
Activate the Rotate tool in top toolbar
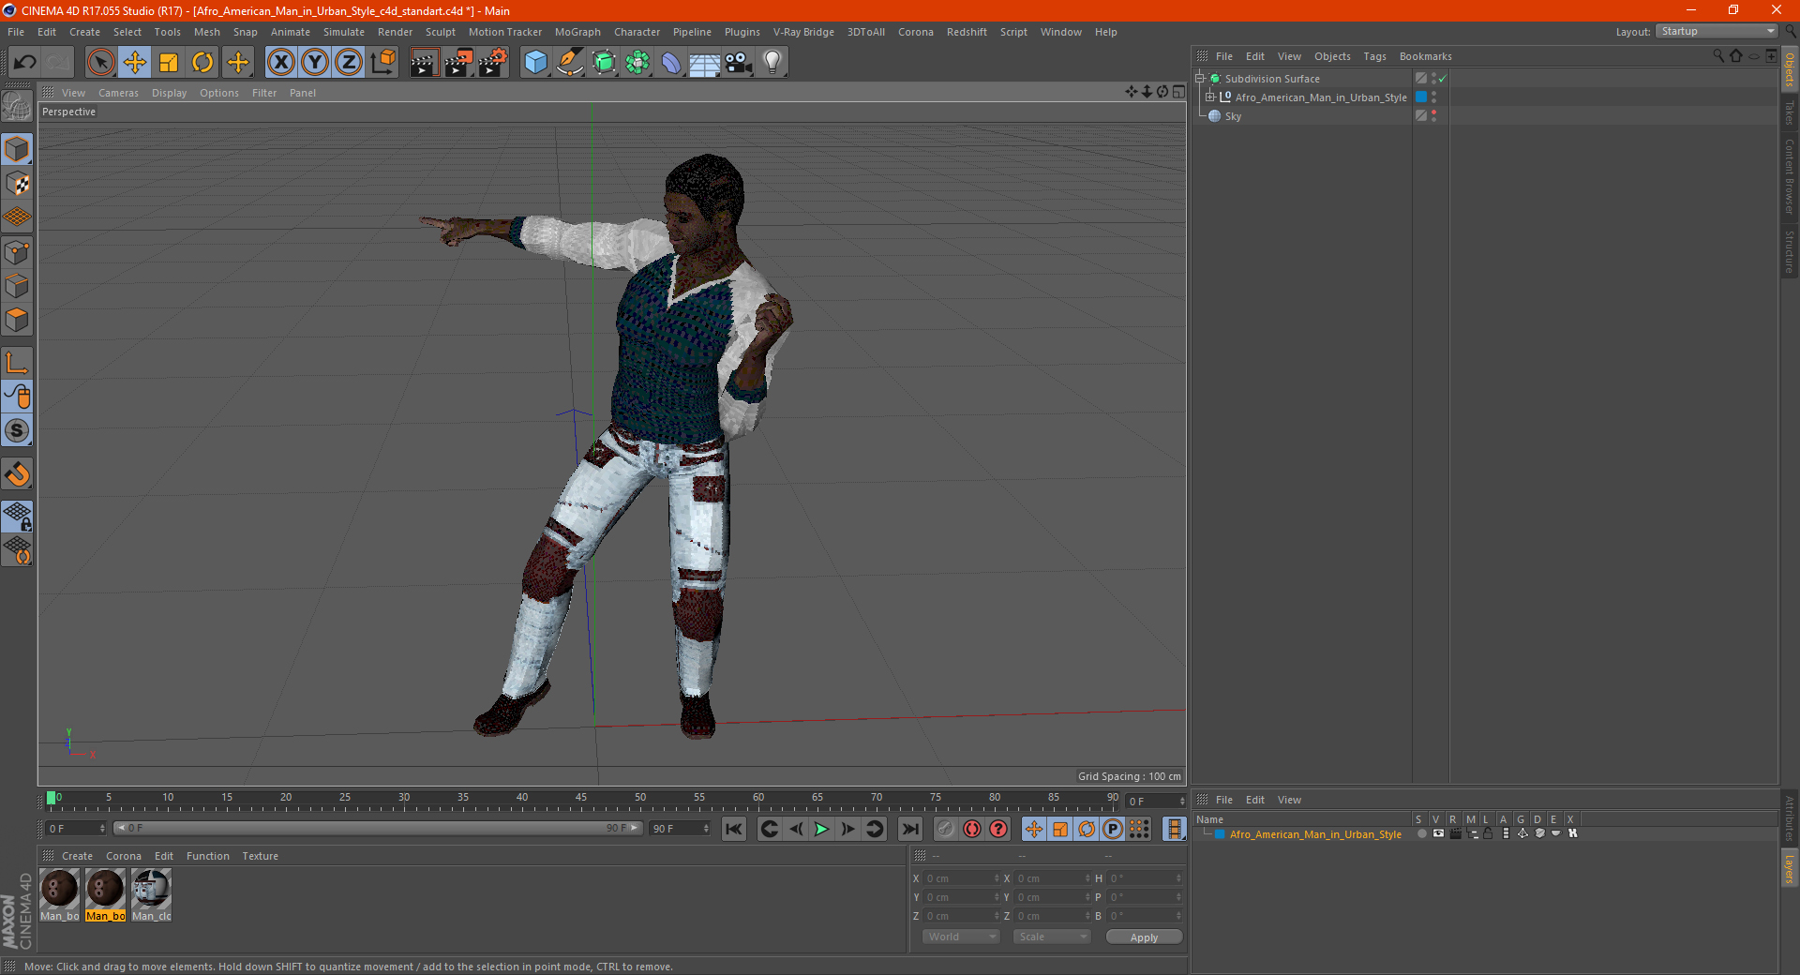(x=202, y=63)
